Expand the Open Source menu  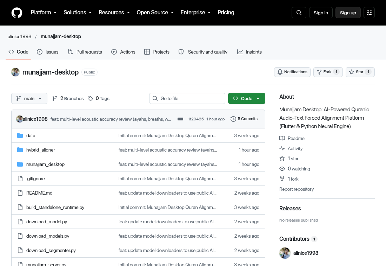155,13
